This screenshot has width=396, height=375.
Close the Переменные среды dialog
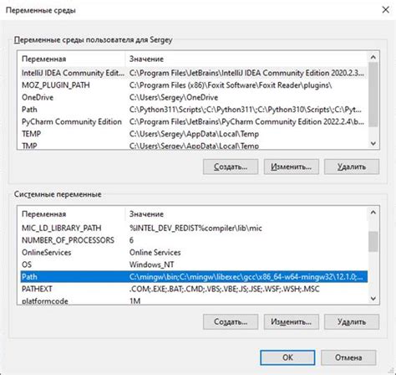[385, 10]
